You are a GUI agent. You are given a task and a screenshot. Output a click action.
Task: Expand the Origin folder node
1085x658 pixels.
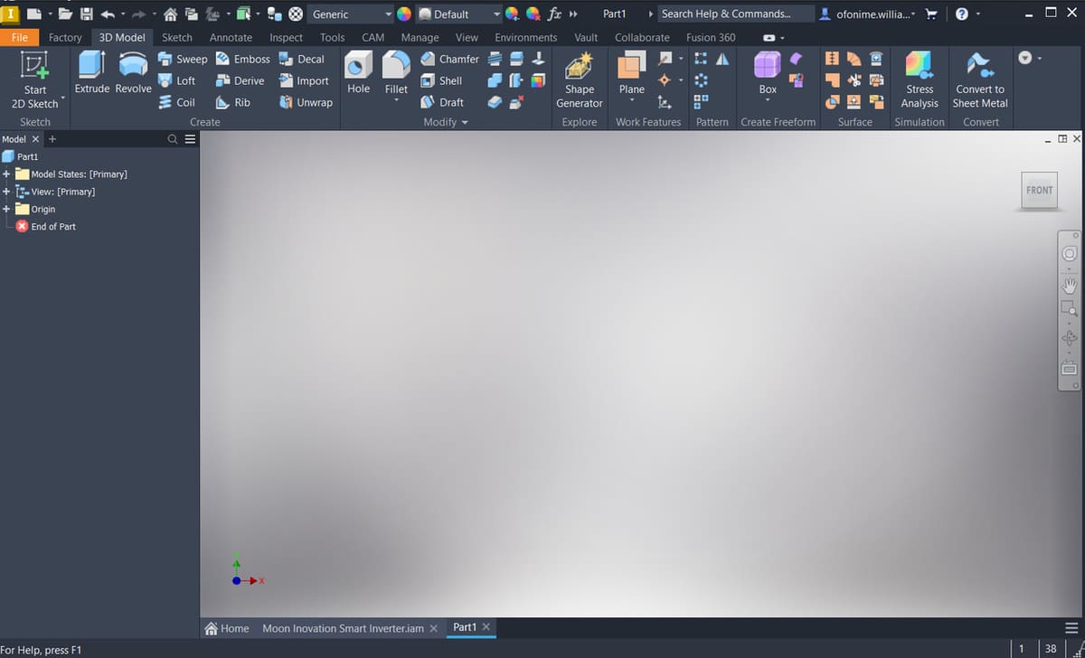click(6, 209)
